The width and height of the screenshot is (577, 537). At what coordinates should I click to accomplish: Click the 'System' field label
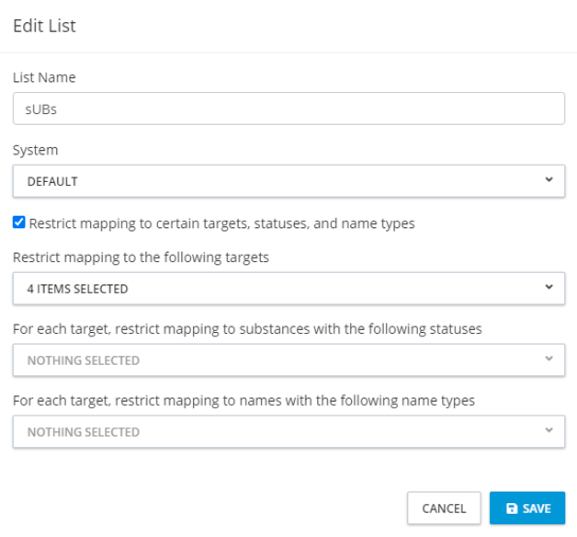36,149
